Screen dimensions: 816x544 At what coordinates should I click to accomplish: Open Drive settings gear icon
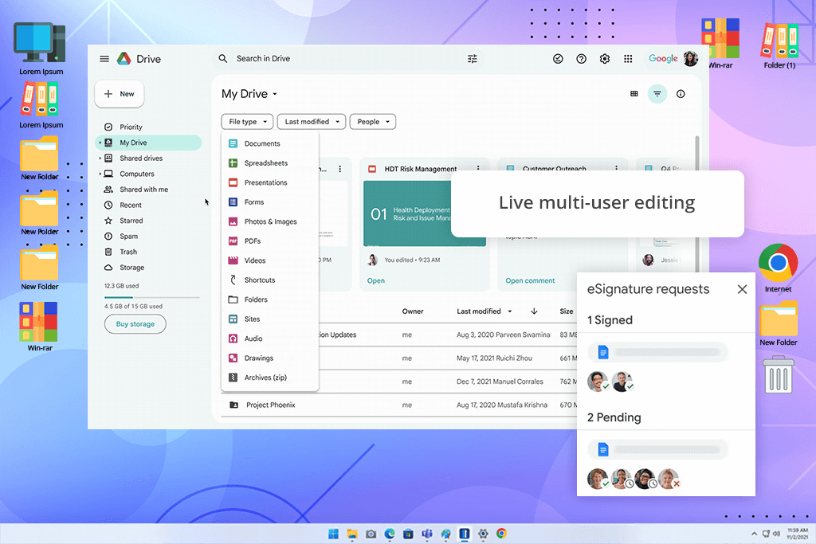[x=605, y=59]
